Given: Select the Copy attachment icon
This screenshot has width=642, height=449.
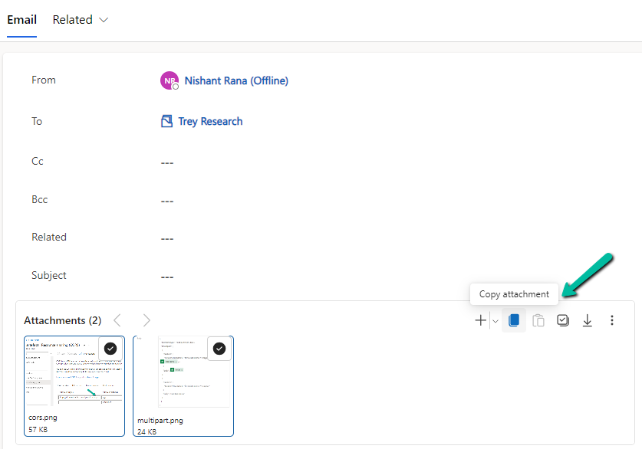Looking at the screenshot, I should (x=514, y=320).
